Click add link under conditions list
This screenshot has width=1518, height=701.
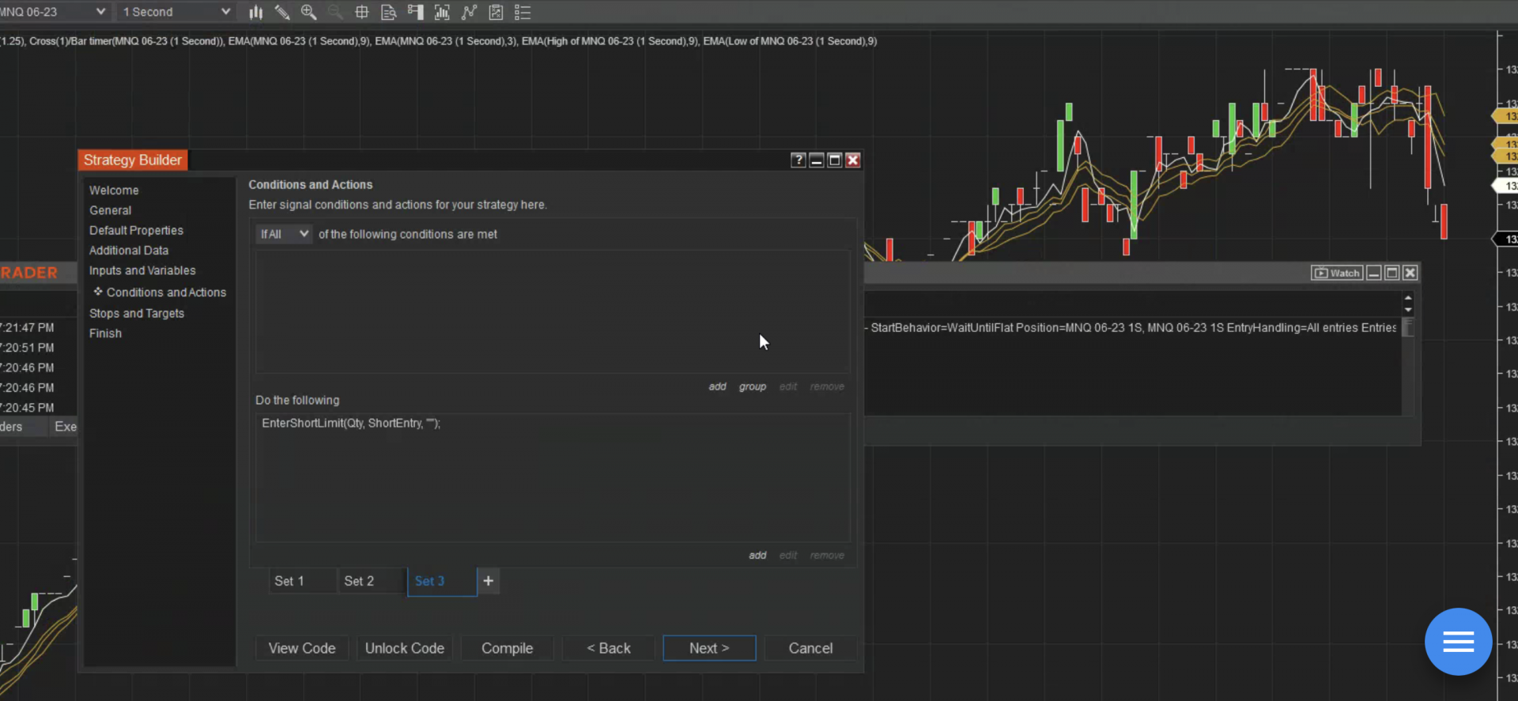click(717, 386)
